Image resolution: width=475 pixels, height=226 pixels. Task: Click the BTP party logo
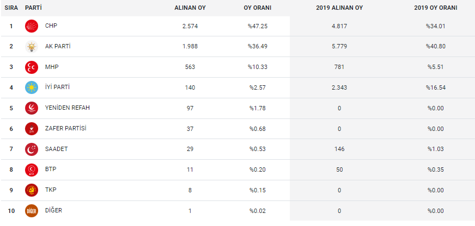click(32, 170)
